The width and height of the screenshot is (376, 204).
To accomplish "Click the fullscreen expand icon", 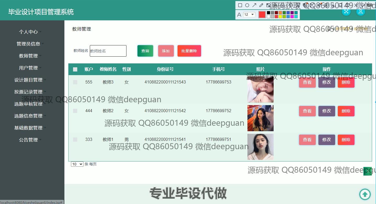I will (346, 12).
